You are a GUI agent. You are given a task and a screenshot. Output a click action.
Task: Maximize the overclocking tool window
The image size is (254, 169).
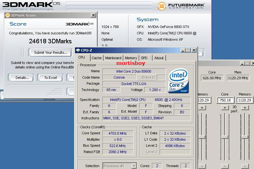pos(248,63)
